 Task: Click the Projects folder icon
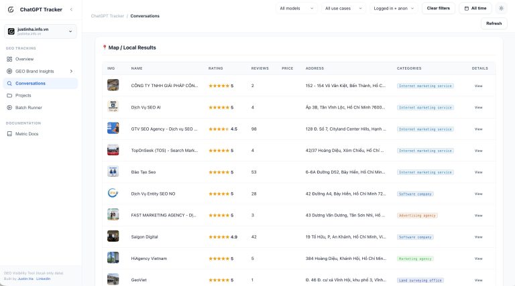(9, 95)
